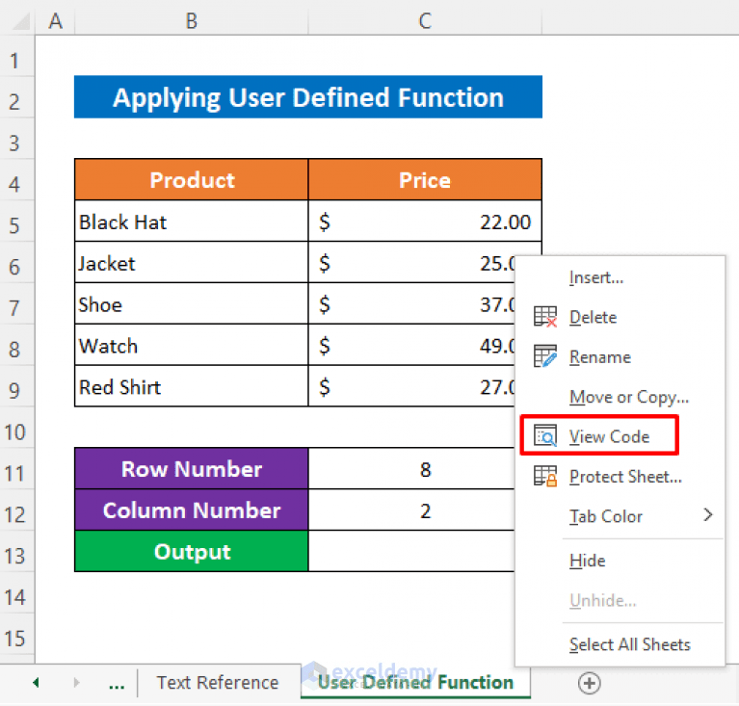
Task: Click the Protect Sheet lock icon
Action: [x=545, y=476]
